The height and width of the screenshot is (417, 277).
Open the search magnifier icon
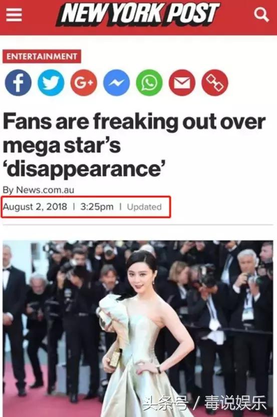[x=261, y=15]
